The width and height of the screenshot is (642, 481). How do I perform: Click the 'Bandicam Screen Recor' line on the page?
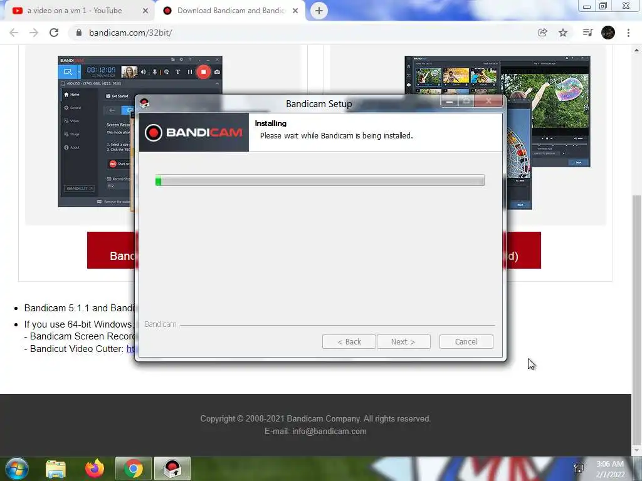pos(80,336)
